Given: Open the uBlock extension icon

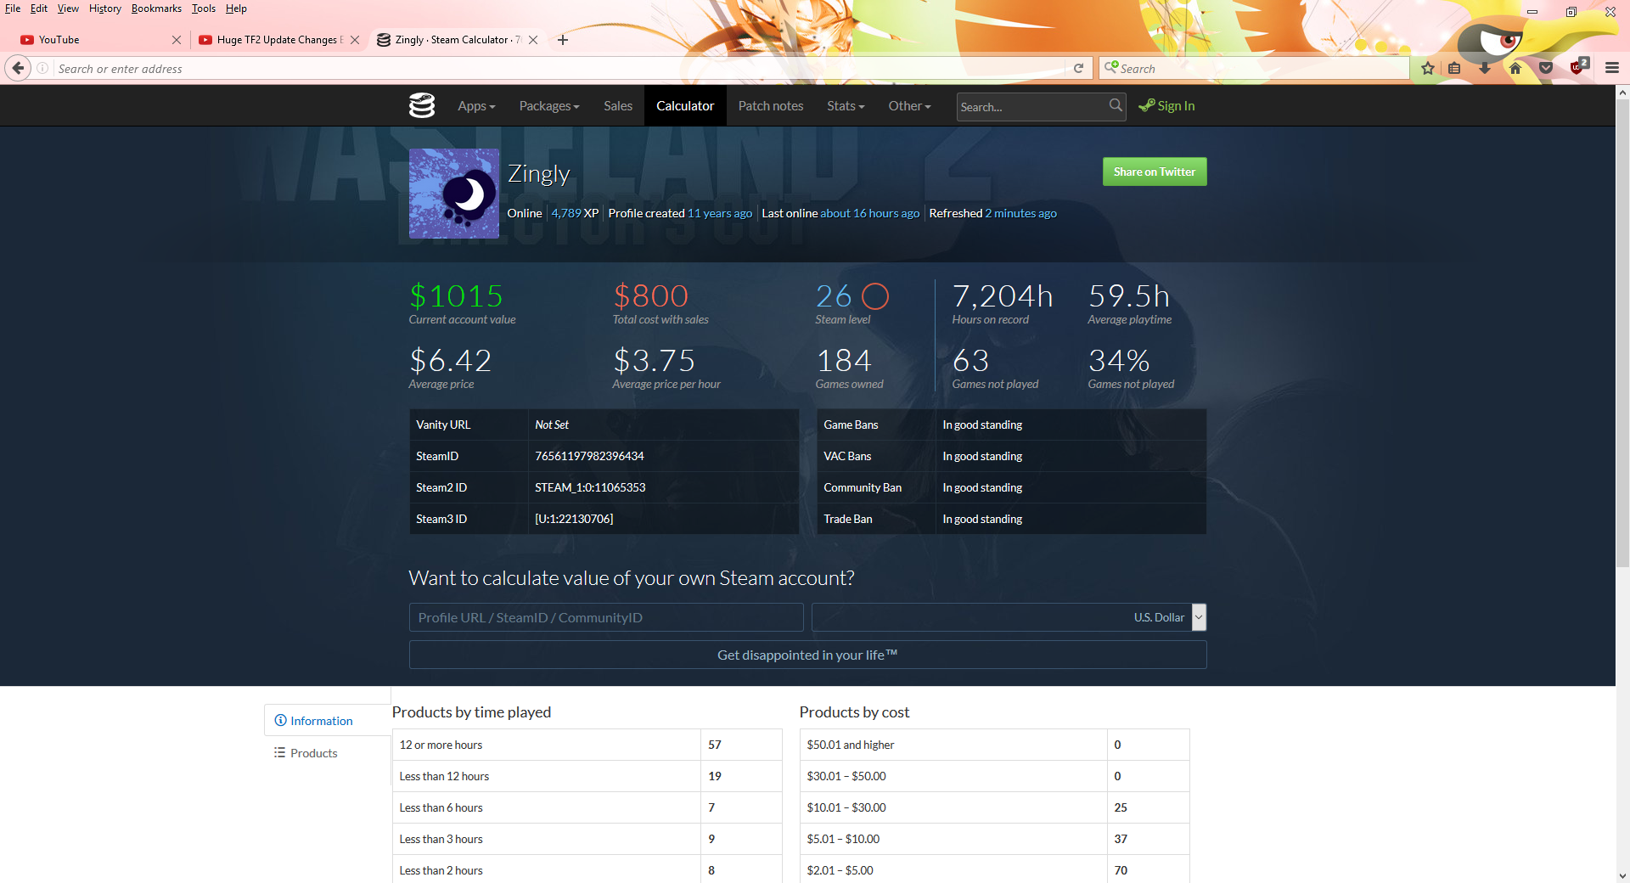Looking at the screenshot, I should (x=1578, y=67).
